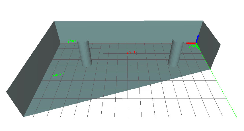Image resolution: width=244 pixels, height=131 pixels.
Task: Click the blue vertical axis arrow
Action: pos(197,38)
